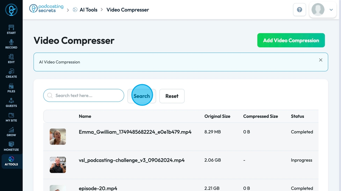
Task: Navigate to the GUESTS section
Action: pos(11,103)
